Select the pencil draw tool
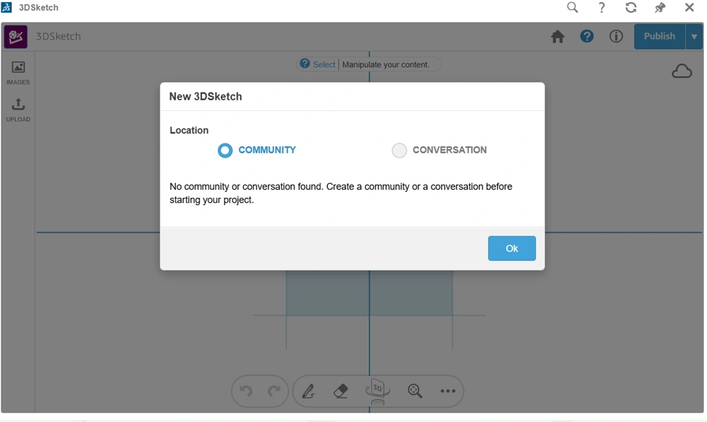Screen dimensions: 707x422 pyautogui.click(x=309, y=391)
